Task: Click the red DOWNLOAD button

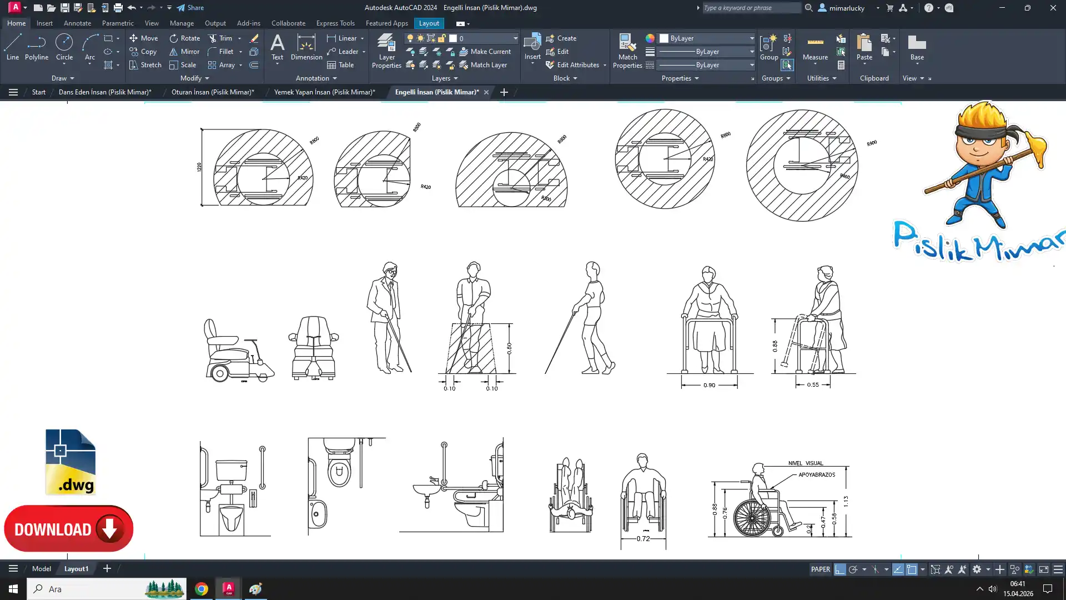Action: coord(68,529)
